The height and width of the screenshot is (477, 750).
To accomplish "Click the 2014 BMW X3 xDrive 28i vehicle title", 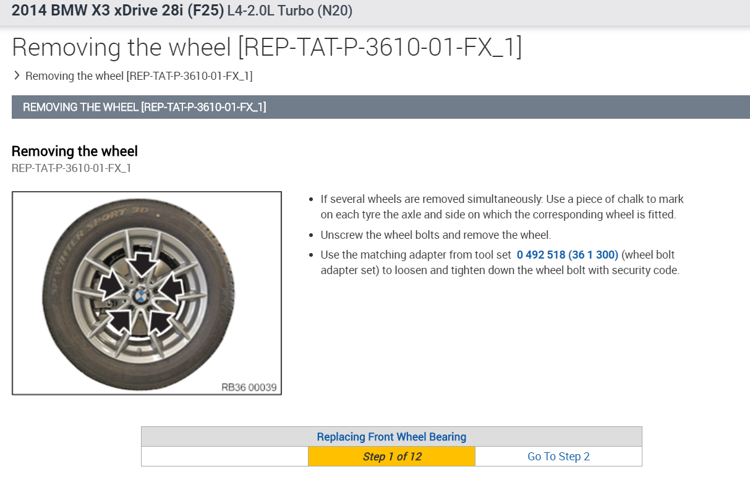I will pyautogui.click(x=117, y=11).
